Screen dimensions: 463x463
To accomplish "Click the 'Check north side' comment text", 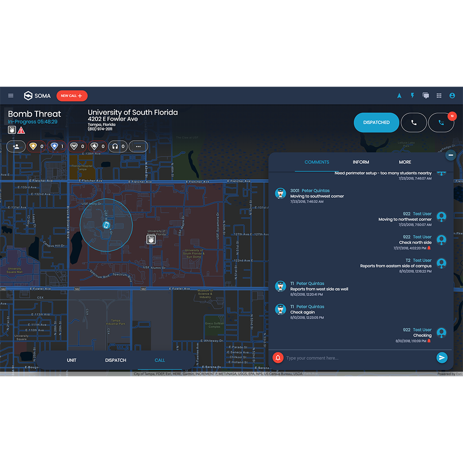I will [415, 243].
